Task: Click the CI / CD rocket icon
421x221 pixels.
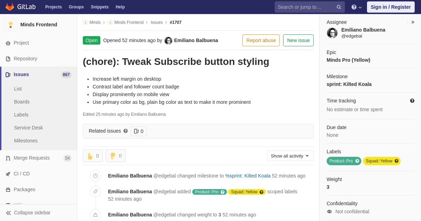Action: pos(8,174)
